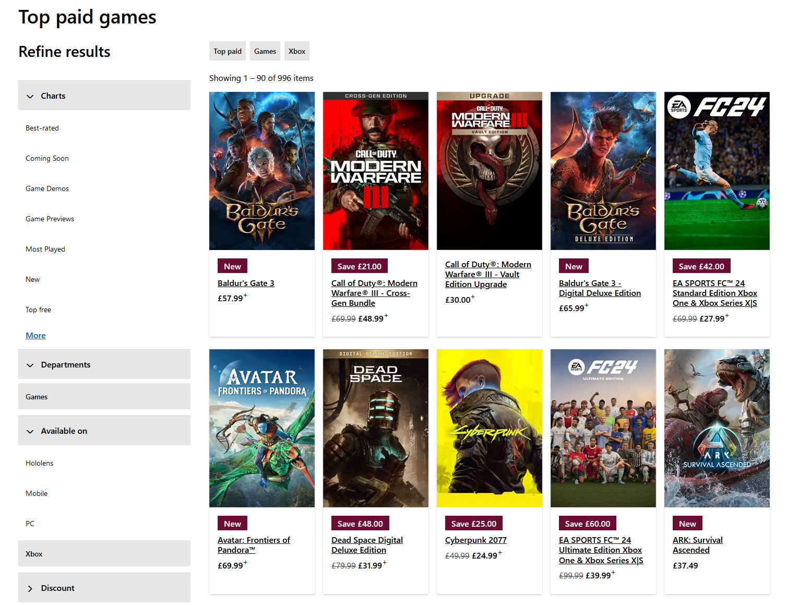787x605 pixels.
Task: Open Vault Edition Upgrade title link
Action: [x=488, y=275]
